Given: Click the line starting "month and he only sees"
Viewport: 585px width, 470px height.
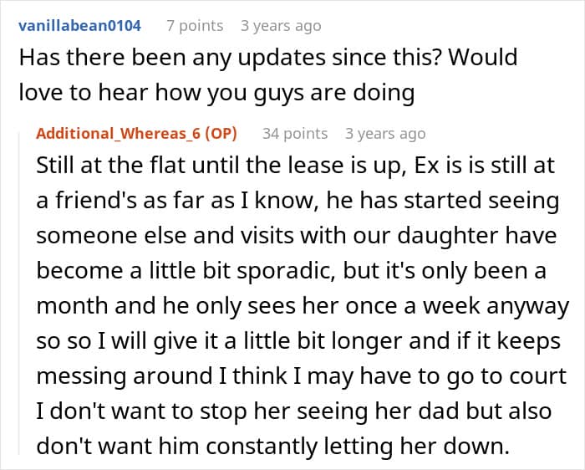Looking at the screenshot, I should tap(303, 306).
